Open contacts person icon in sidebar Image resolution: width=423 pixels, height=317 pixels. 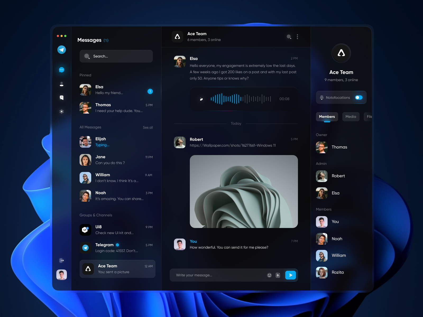point(62,84)
